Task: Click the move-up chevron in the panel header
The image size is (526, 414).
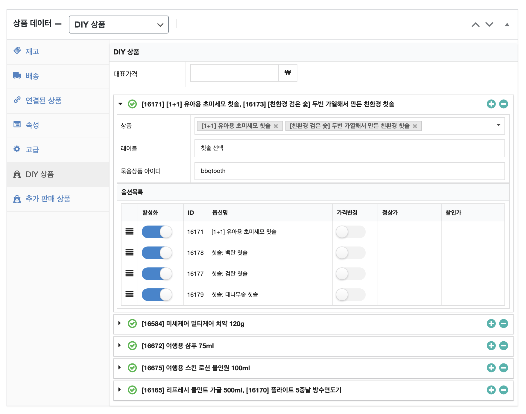Action: [x=475, y=25]
